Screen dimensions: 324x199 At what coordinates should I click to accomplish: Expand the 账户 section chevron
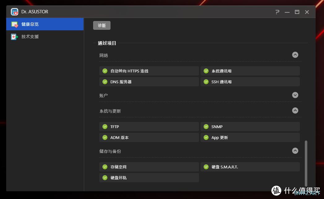[295, 95]
